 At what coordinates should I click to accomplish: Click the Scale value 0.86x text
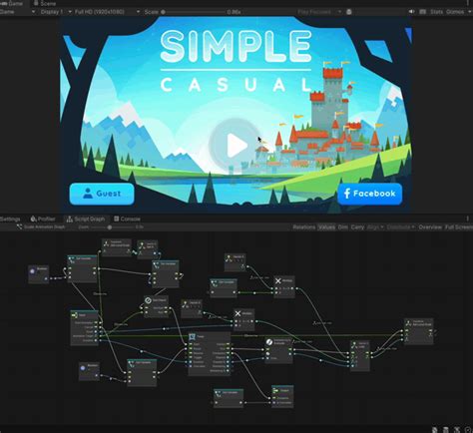pos(234,12)
